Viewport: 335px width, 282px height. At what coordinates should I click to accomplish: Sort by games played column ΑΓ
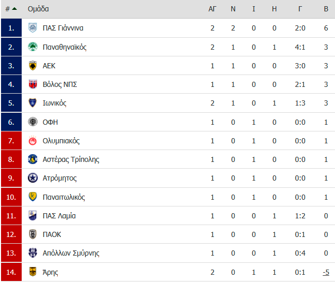pos(212,9)
